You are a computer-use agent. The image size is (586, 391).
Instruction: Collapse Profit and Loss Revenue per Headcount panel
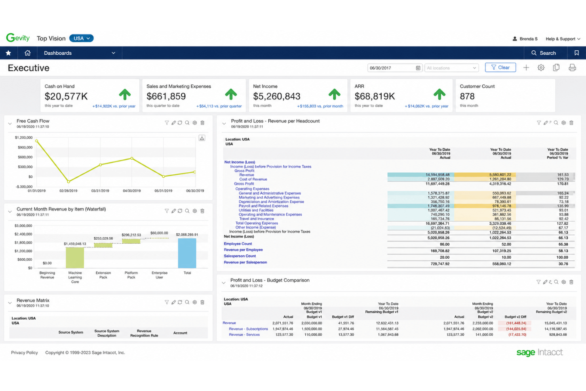coord(224,124)
